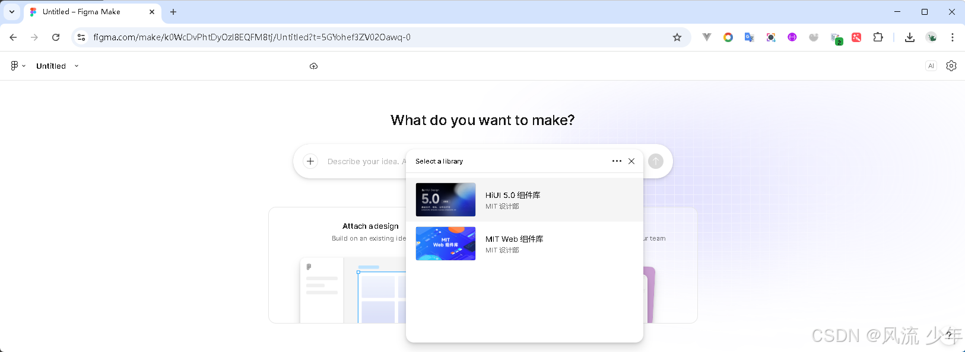Reload the Figma Make page
The width and height of the screenshot is (965, 352).
[56, 37]
